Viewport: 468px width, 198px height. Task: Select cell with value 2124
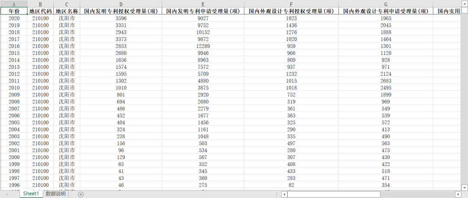click(x=386, y=74)
